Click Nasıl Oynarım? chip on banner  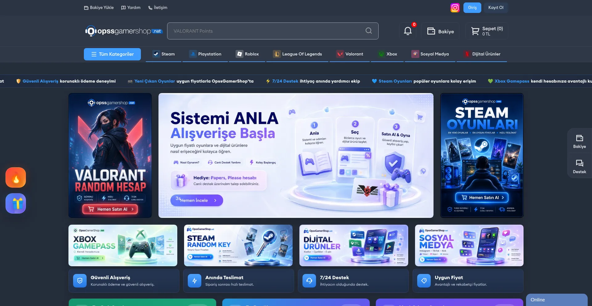(187, 162)
